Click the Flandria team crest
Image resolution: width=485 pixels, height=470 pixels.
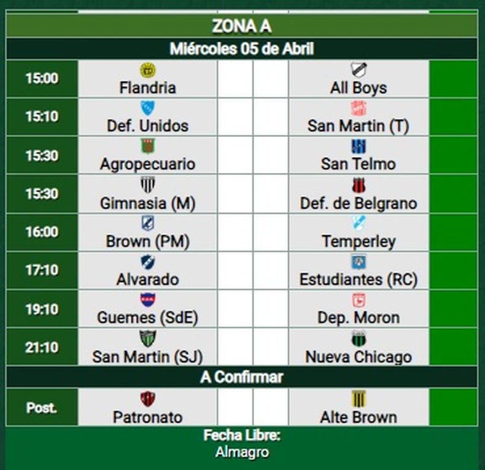pyautogui.click(x=147, y=70)
